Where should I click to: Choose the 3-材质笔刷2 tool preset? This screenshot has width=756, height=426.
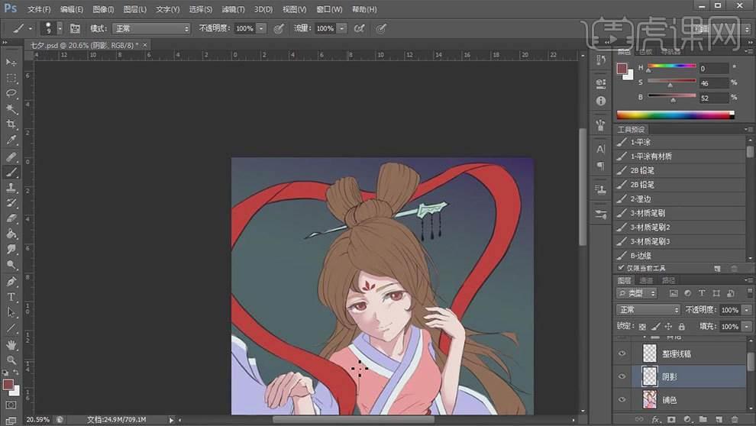click(680, 227)
